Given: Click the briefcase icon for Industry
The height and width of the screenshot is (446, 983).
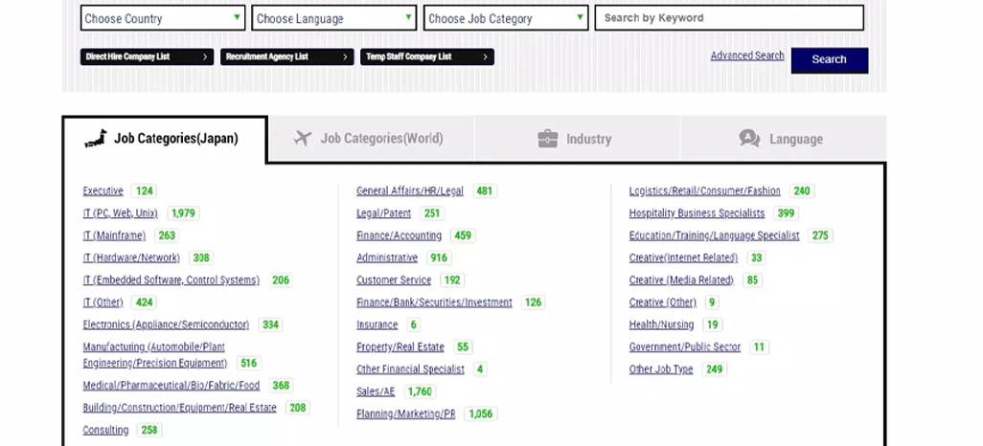Looking at the screenshot, I should point(547,139).
